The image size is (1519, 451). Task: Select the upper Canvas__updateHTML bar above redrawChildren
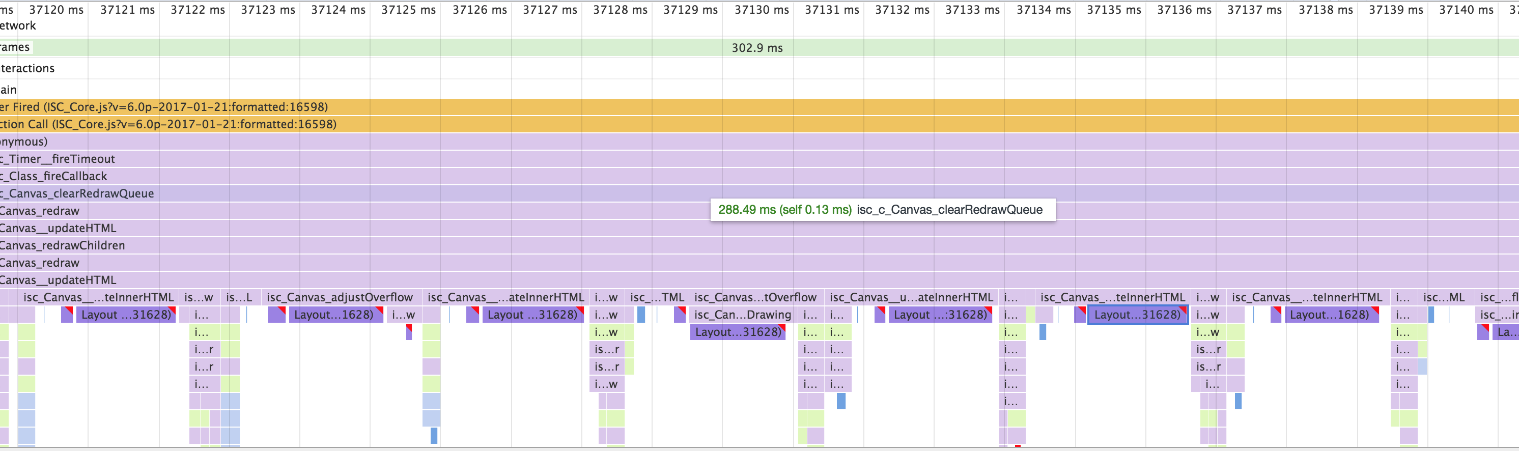click(x=759, y=228)
